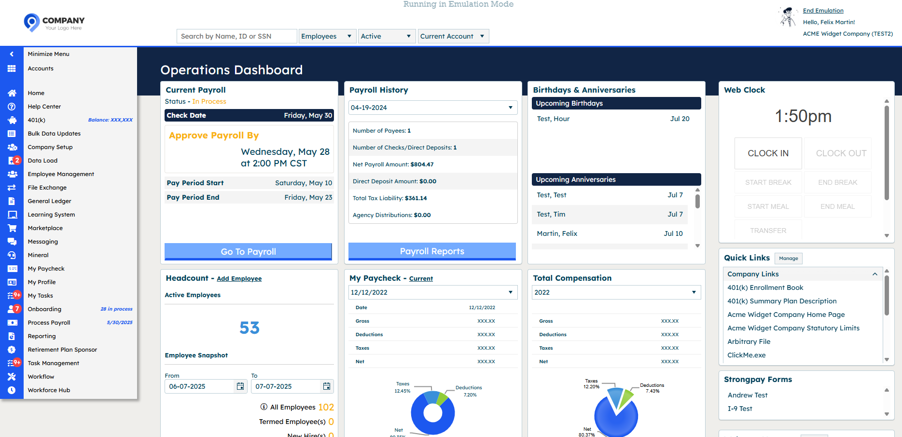Click the Learning System monitor icon

(x=12, y=215)
